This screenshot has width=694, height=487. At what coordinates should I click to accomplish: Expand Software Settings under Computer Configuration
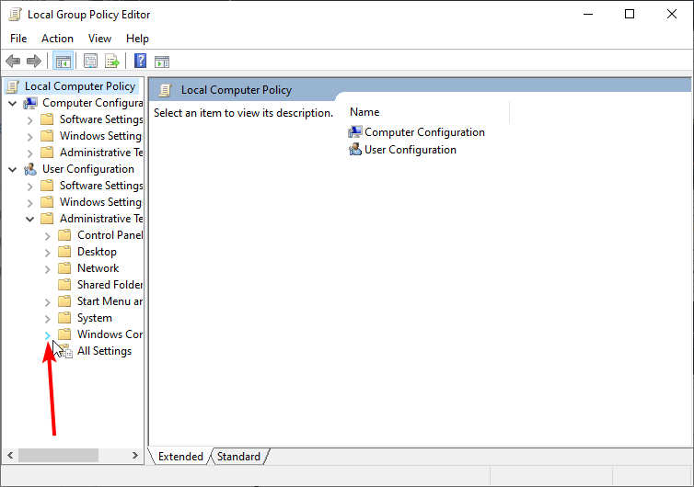click(x=29, y=120)
